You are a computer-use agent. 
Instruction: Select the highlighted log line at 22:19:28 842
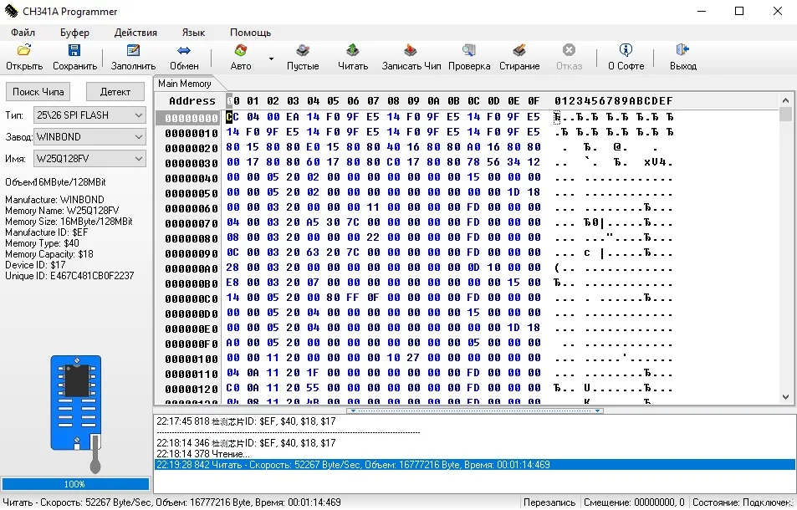click(475, 464)
